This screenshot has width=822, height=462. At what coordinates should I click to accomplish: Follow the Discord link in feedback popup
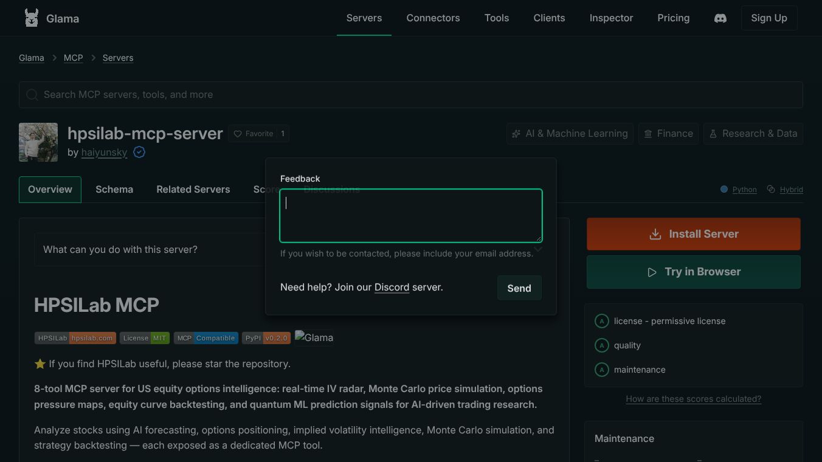coord(392,287)
